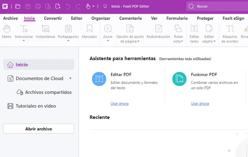Expand the Documentos de Cloud arrow
Image resolution: width=248 pixels, height=157 pixels.
click(x=71, y=78)
